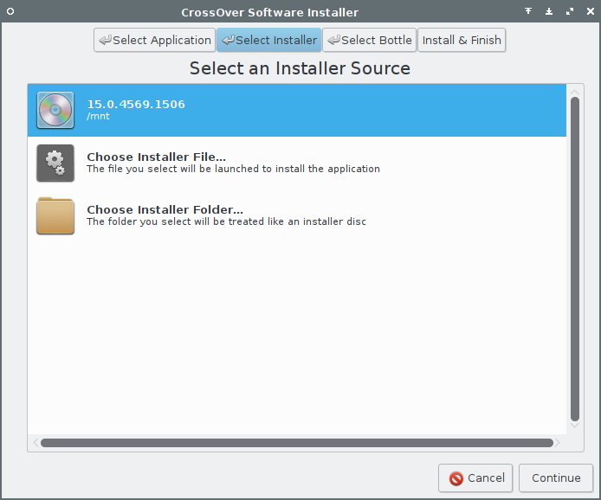This screenshot has height=500, width=601.
Task: Click the /mnt path label
Action: point(98,117)
